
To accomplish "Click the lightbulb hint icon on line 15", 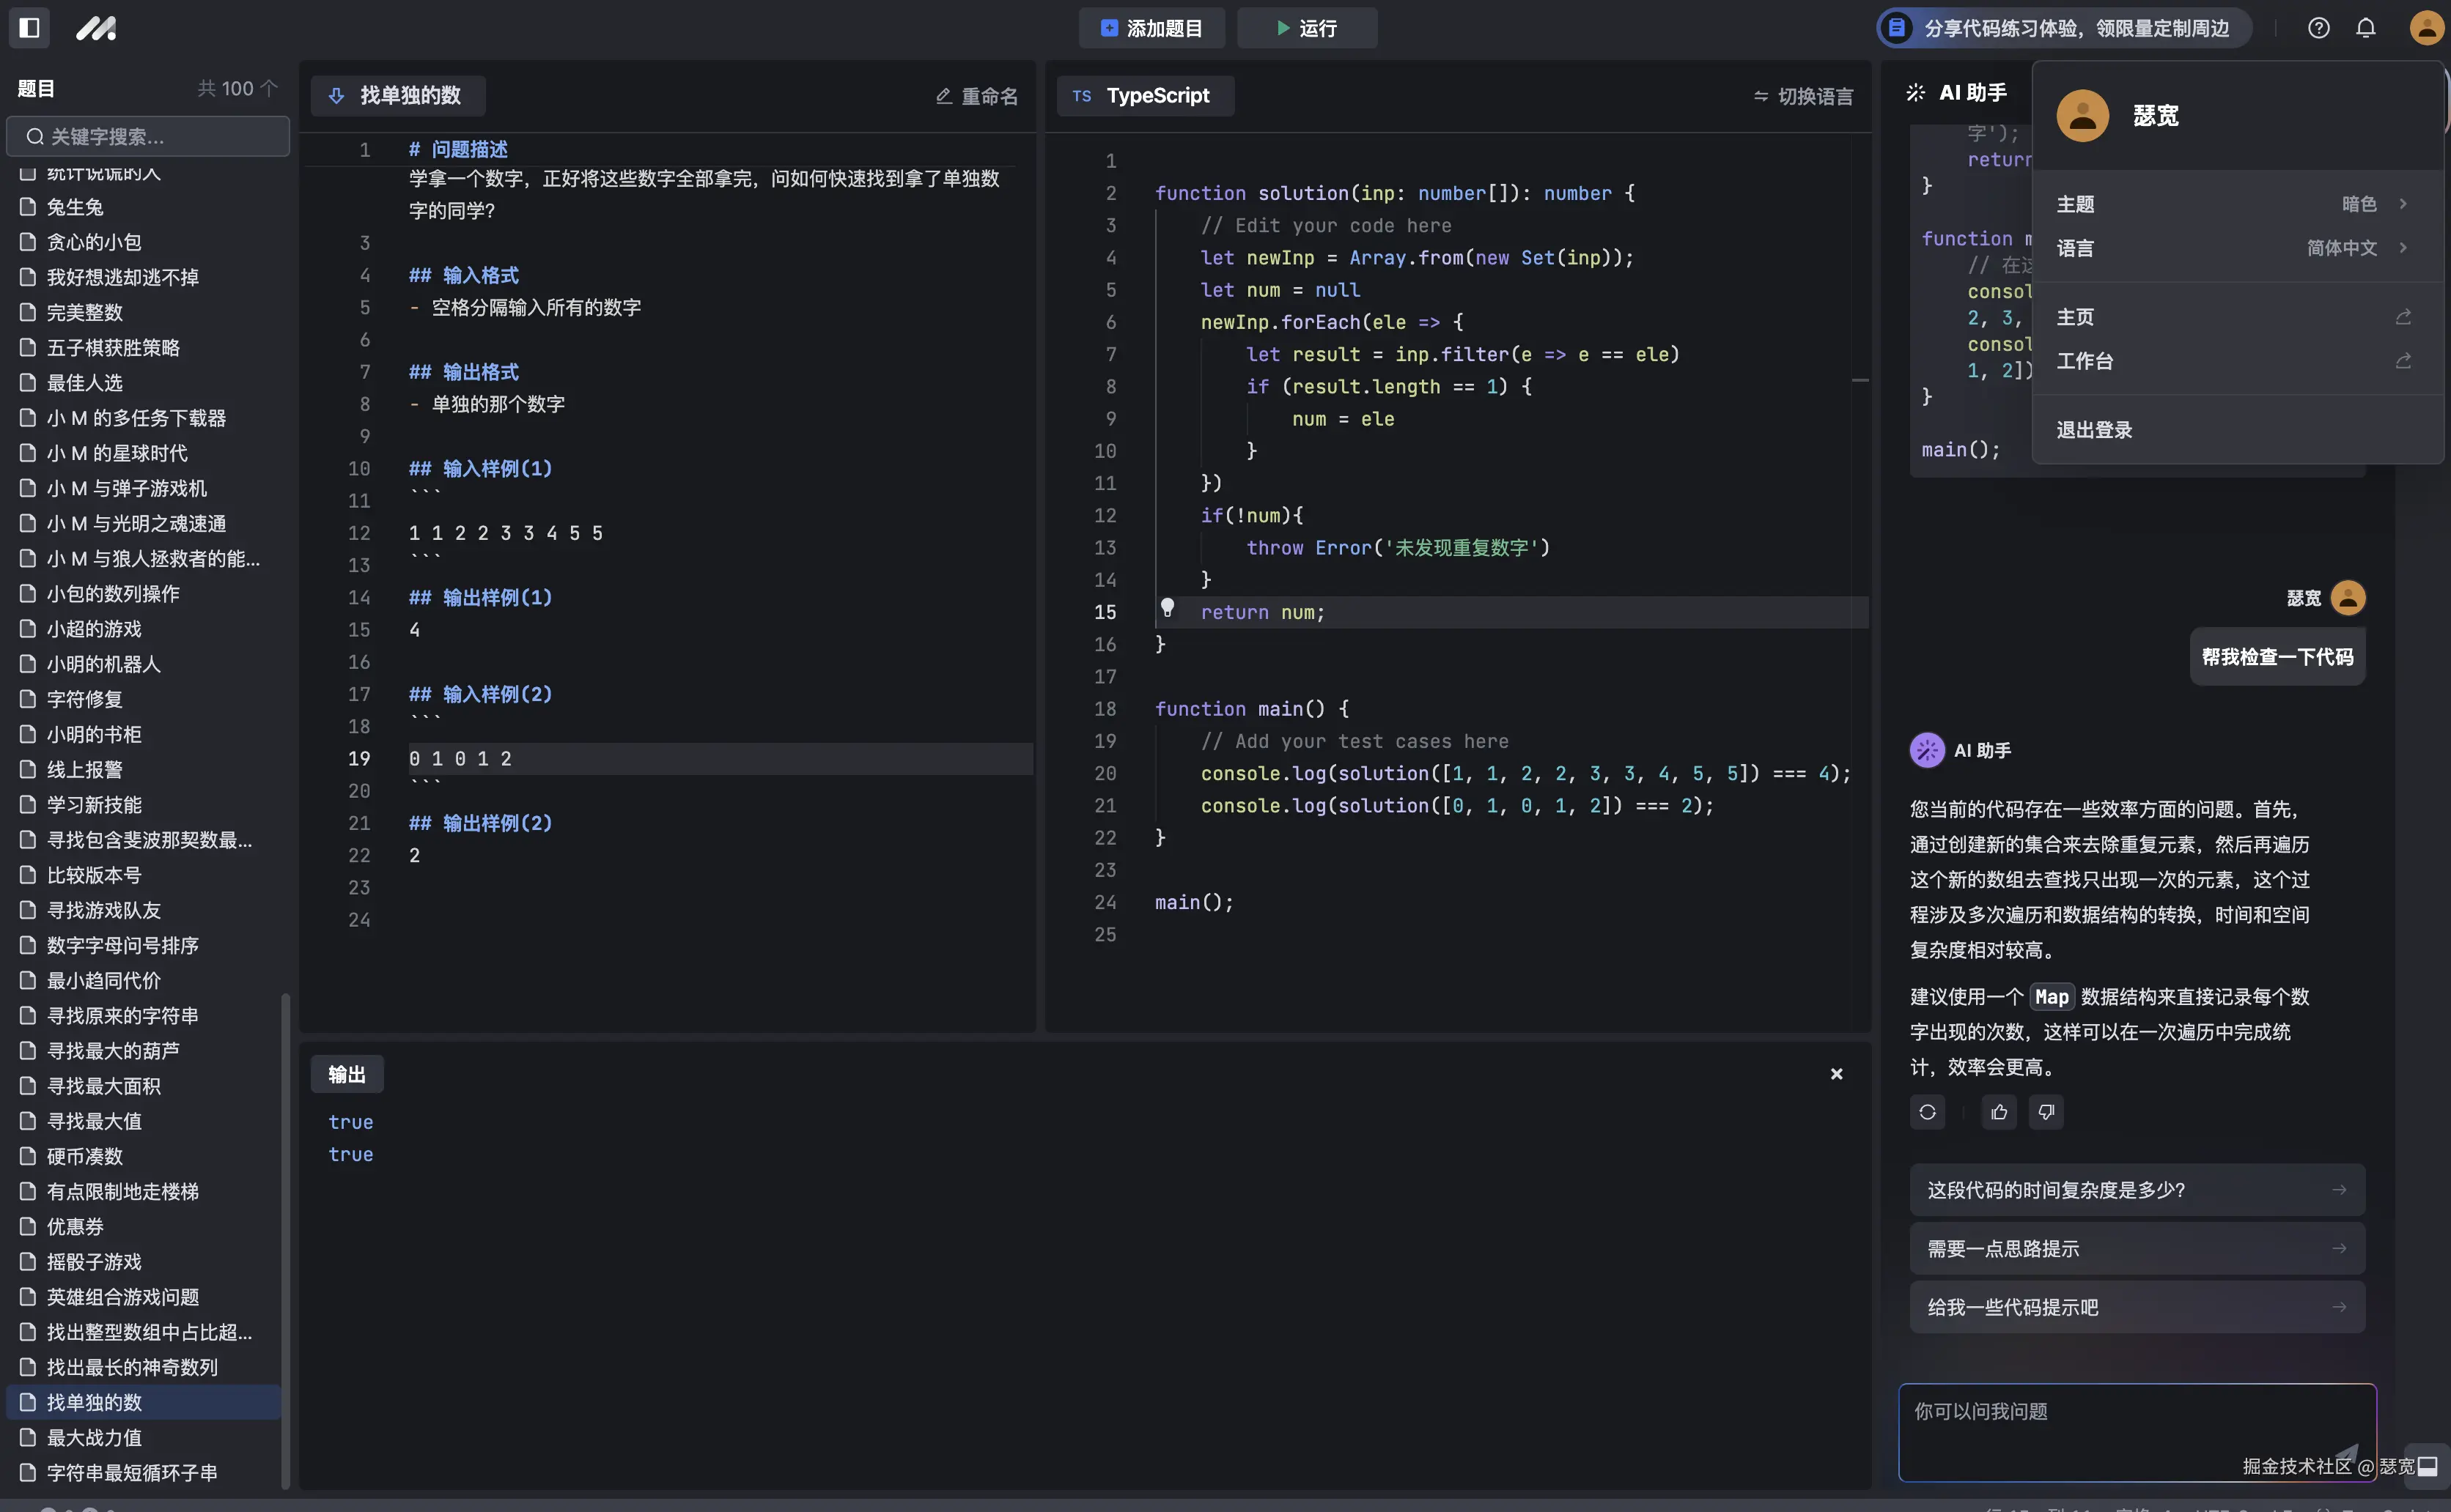I will click(1166, 608).
